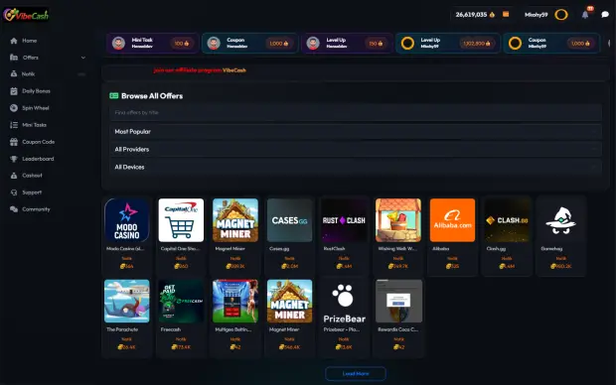The height and width of the screenshot is (385, 616).
Task: Click the 26,619,035 balance amount
Action: 471,15
